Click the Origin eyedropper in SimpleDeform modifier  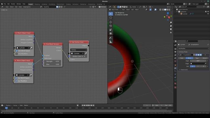click(206, 64)
